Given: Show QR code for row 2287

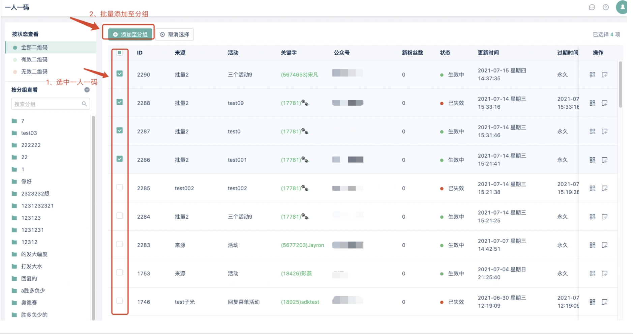Looking at the screenshot, I should [592, 131].
